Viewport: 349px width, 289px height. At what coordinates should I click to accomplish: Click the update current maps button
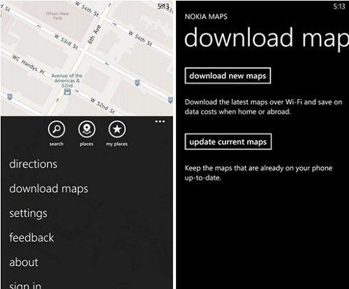(x=228, y=142)
